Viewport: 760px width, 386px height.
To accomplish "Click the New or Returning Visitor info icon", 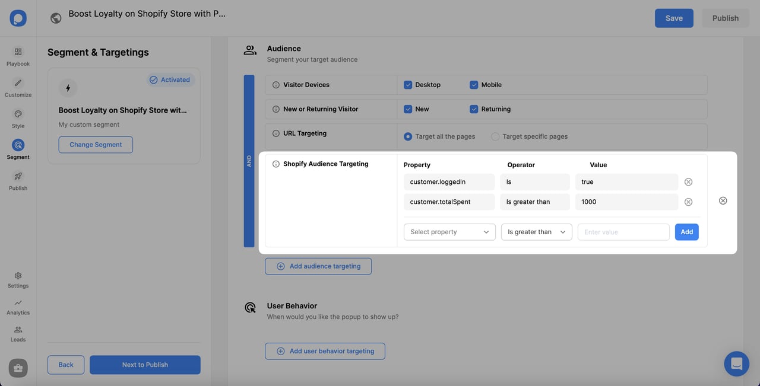I will coord(275,109).
